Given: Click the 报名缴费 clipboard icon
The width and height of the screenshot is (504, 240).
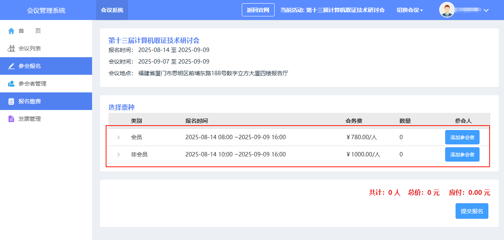Looking at the screenshot, I should coord(11,101).
